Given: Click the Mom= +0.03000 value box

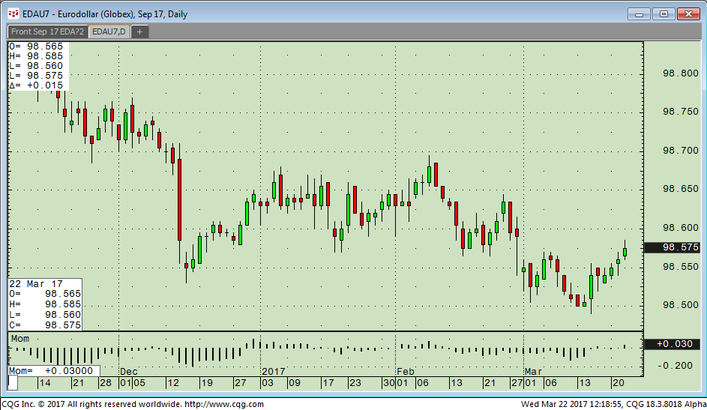Looking at the screenshot, I should click(54, 371).
